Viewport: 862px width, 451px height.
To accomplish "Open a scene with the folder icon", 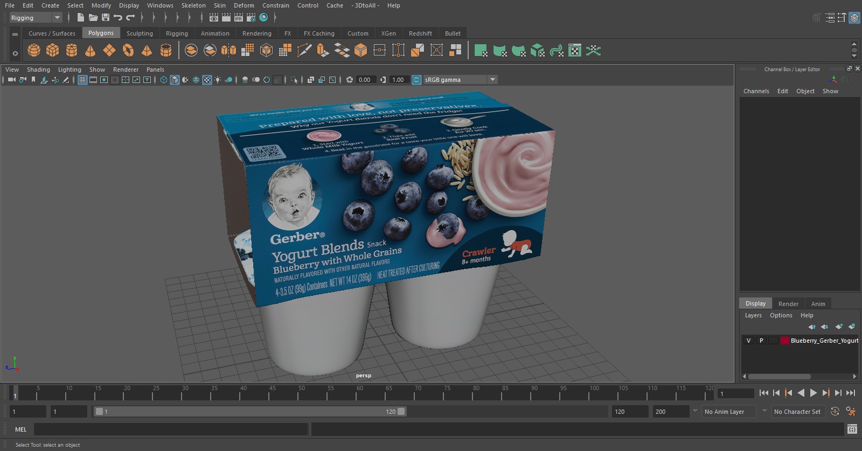I will [93, 18].
